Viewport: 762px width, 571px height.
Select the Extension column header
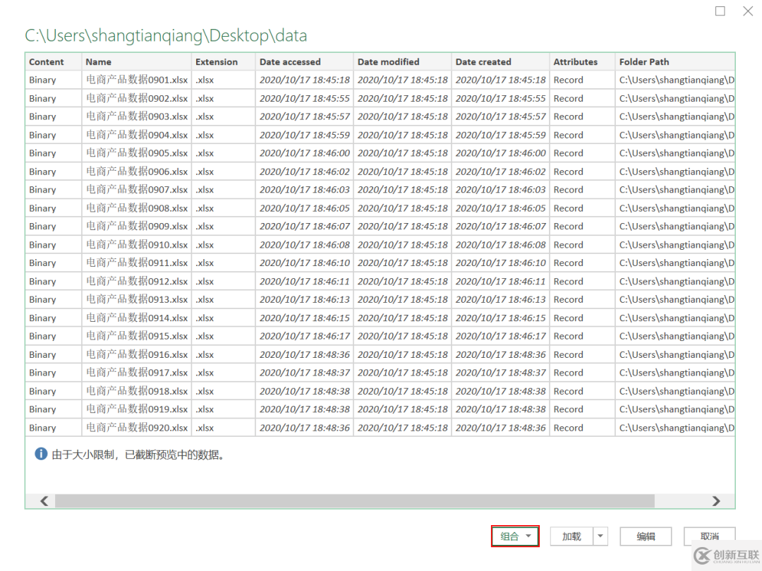coord(224,61)
